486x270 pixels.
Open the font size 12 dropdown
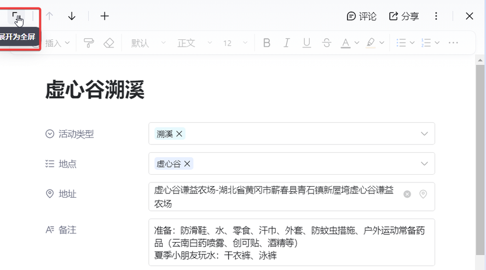pyautogui.click(x=235, y=43)
